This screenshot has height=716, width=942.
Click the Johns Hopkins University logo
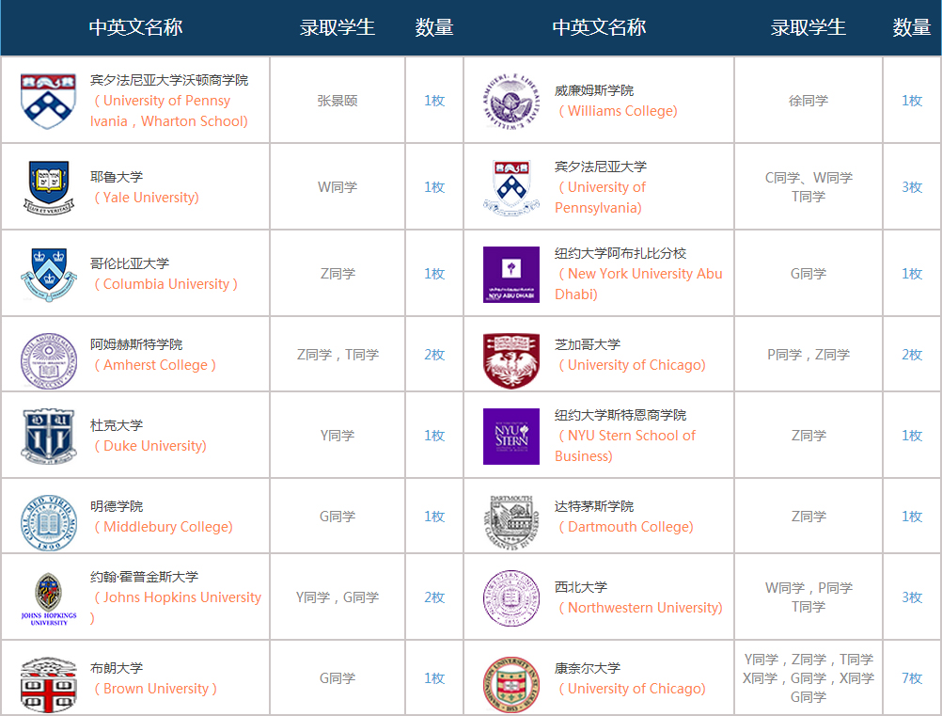[x=49, y=598]
